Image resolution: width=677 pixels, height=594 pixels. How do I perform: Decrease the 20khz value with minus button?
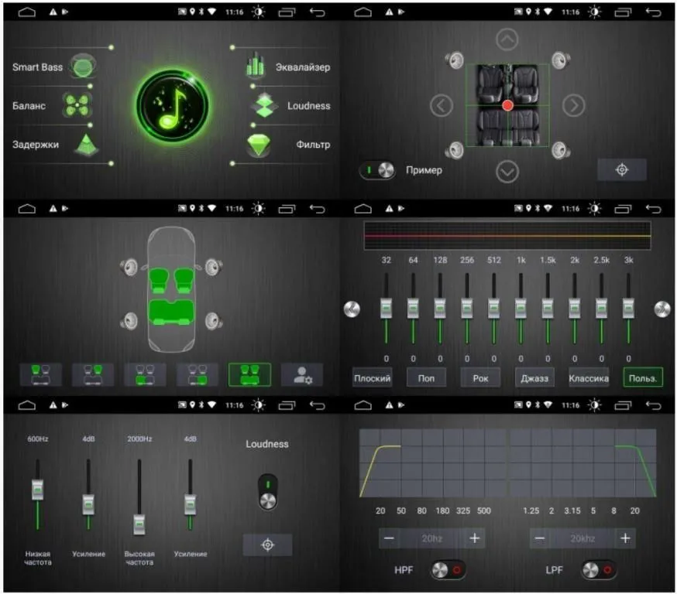(540, 538)
